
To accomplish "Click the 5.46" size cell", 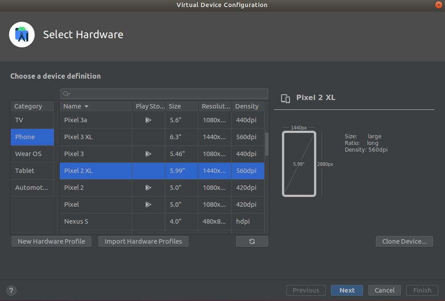I will tap(182, 154).
